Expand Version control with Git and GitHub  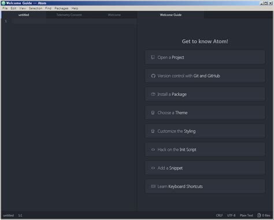pyautogui.click(x=205, y=75)
